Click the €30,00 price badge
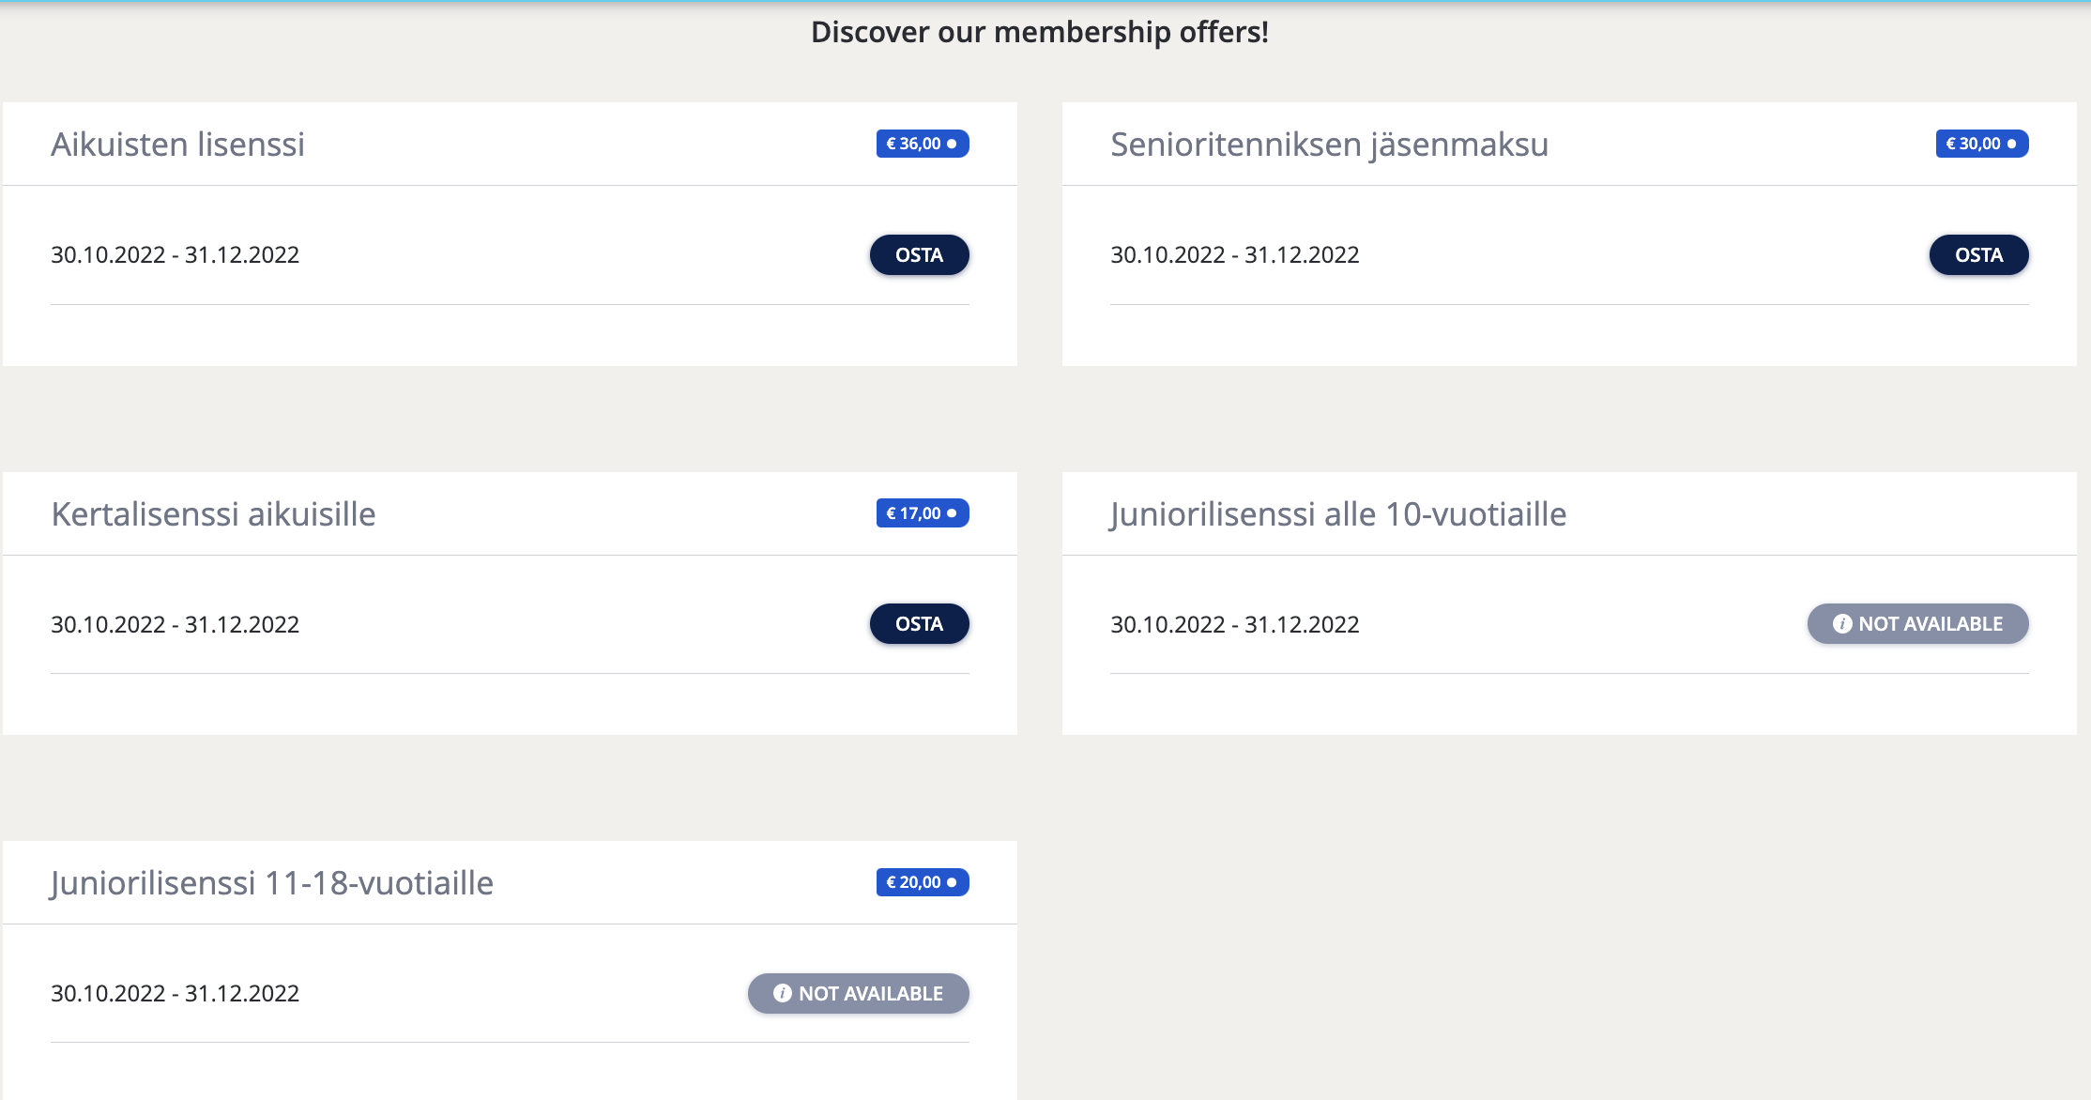Viewport: 2091px width, 1100px height. (1981, 144)
